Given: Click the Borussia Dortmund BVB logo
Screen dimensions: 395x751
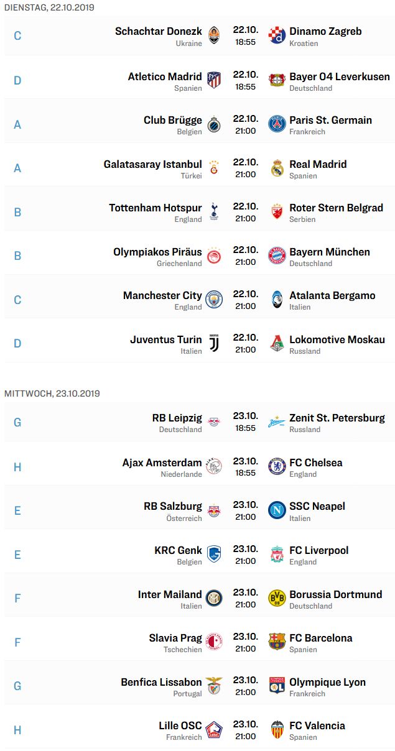Looking at the screenshot, I should (x=277, y=598).
